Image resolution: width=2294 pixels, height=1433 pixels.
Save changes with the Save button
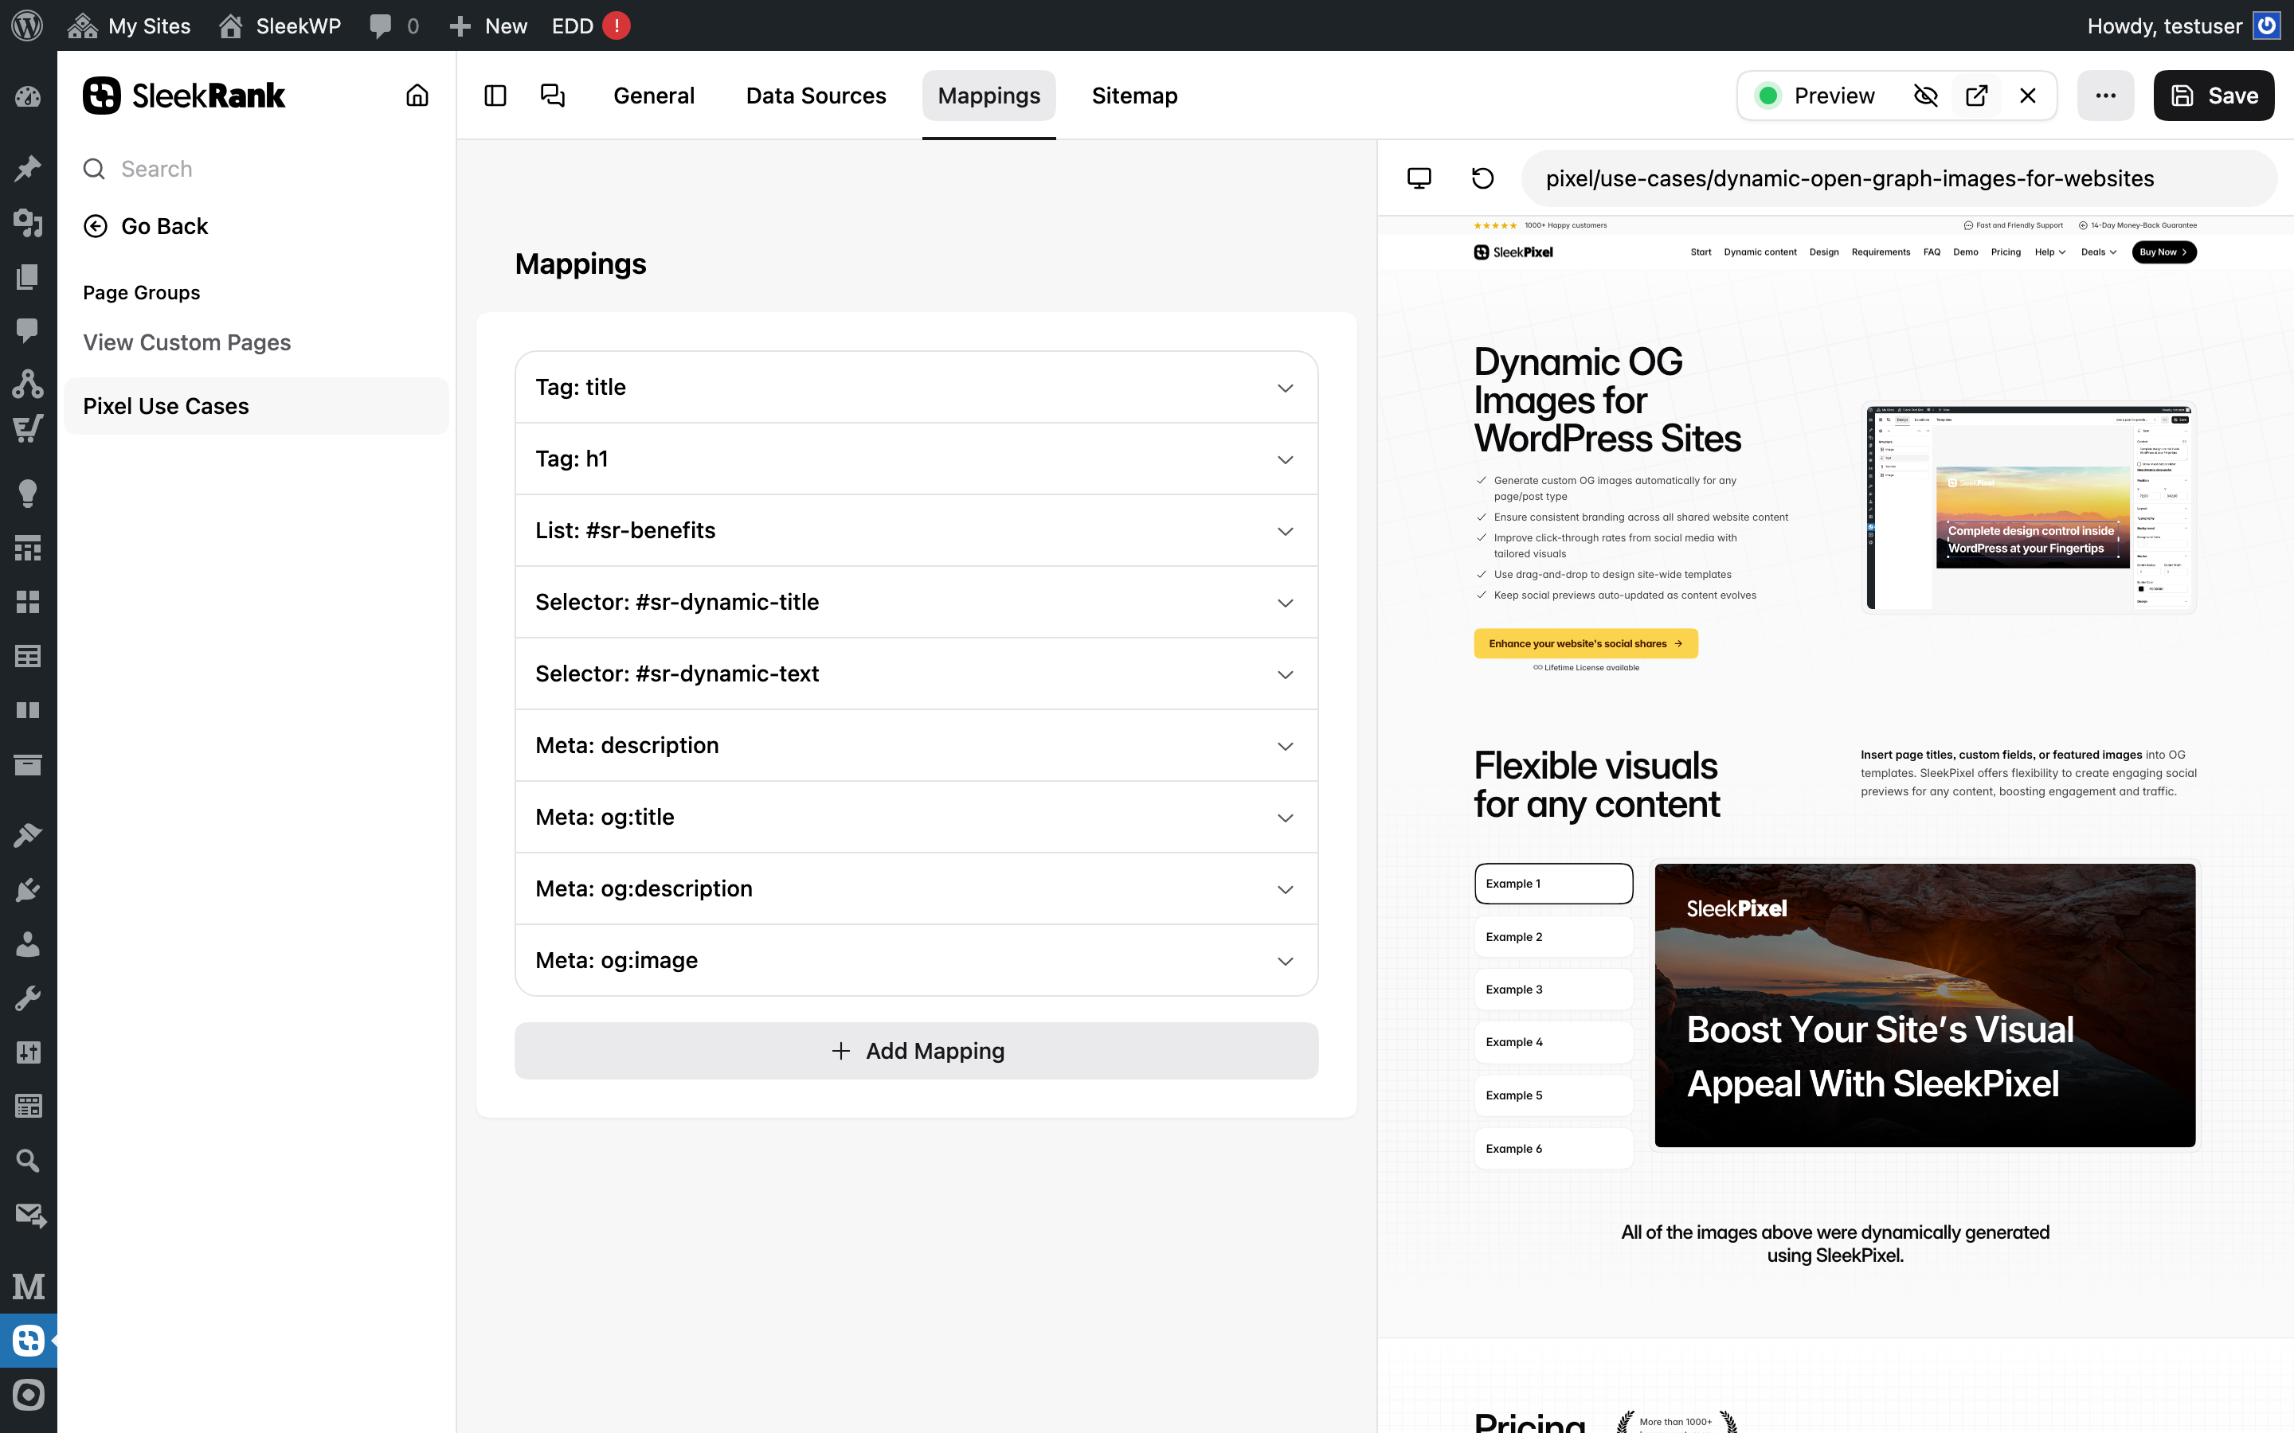(2214, 95)
